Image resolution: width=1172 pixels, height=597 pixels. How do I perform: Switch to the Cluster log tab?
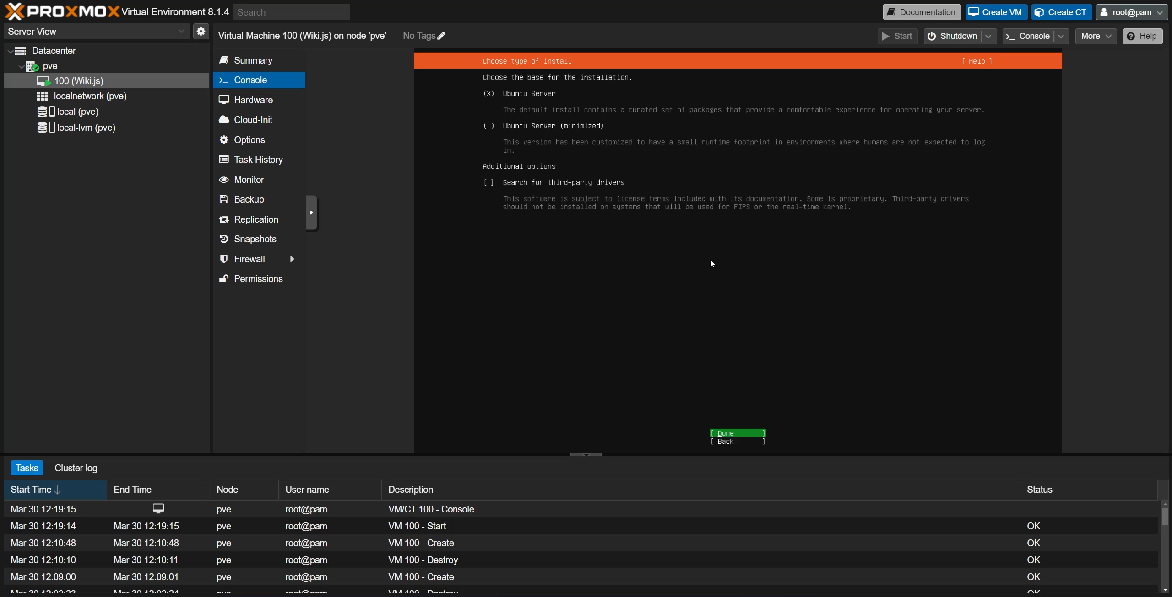tap(76, 468)
